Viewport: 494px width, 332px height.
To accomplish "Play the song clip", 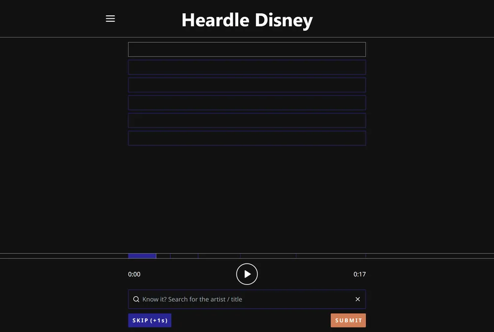I will coord(247,274).
